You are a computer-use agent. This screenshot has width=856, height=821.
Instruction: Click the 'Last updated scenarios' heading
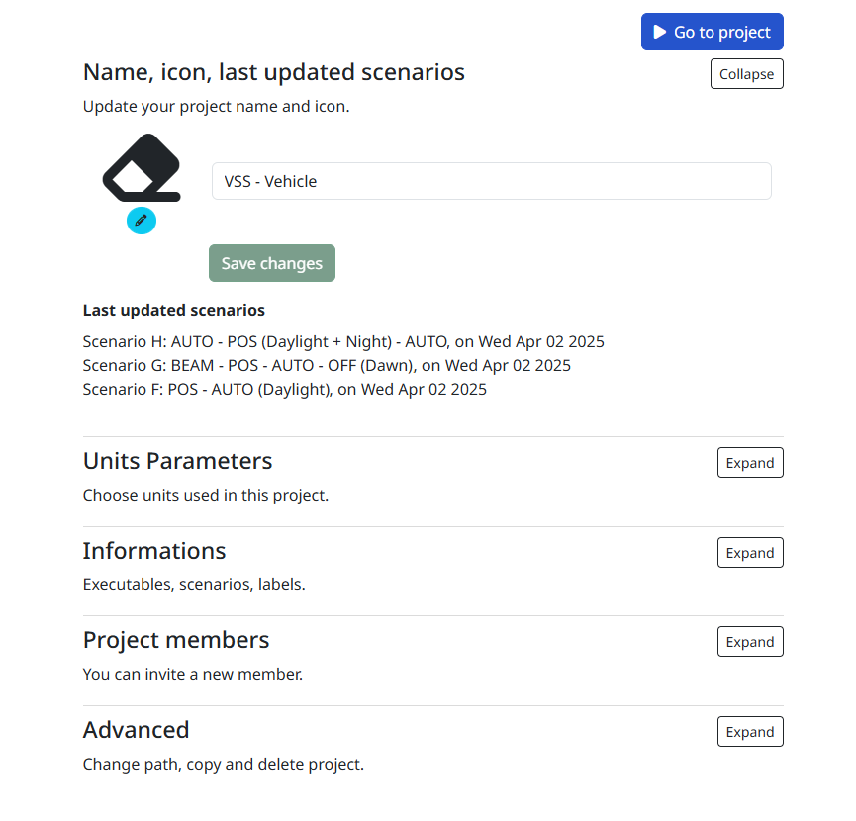[173, 310]
